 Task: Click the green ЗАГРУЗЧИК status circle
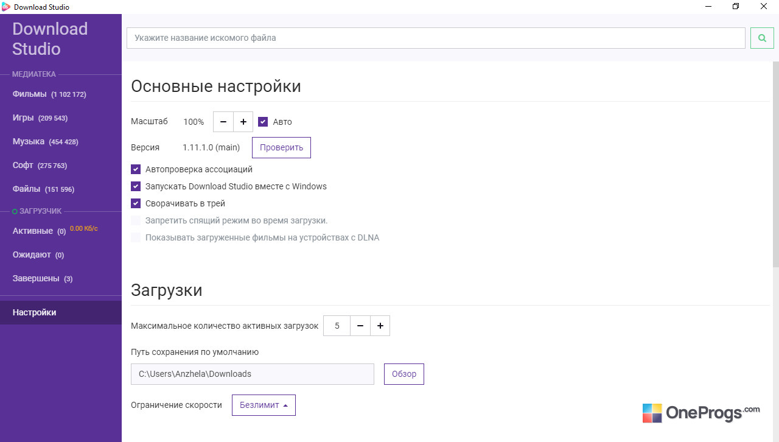[x=15, y=211]
